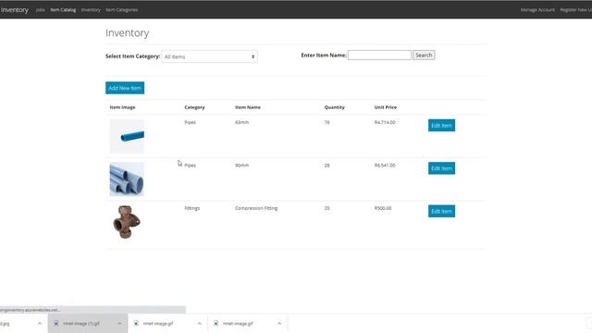Select quantity 78 of 63mm pipe

click(x=327, y=122)
